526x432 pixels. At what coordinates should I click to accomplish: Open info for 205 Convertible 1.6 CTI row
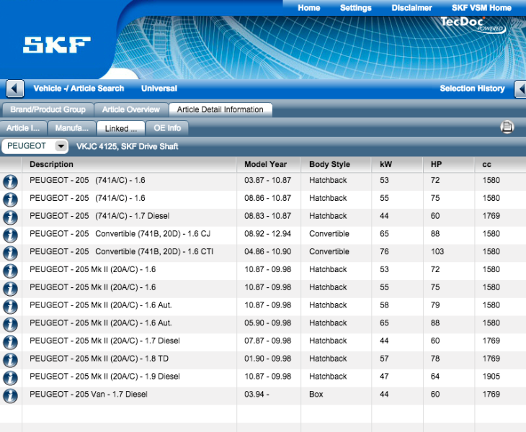10,253
